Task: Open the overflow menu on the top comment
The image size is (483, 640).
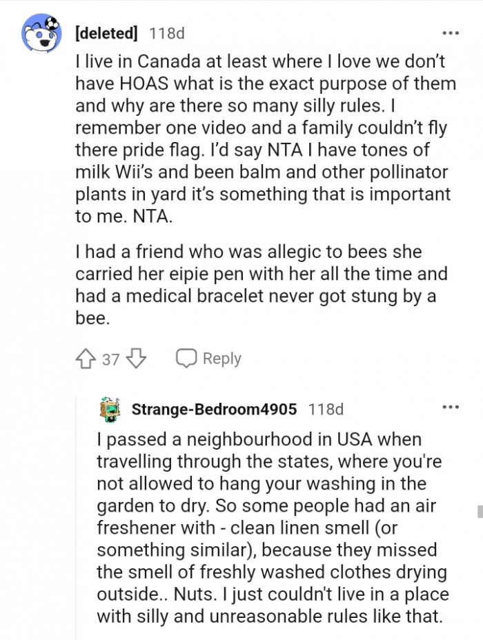Action: pos(452,32)
